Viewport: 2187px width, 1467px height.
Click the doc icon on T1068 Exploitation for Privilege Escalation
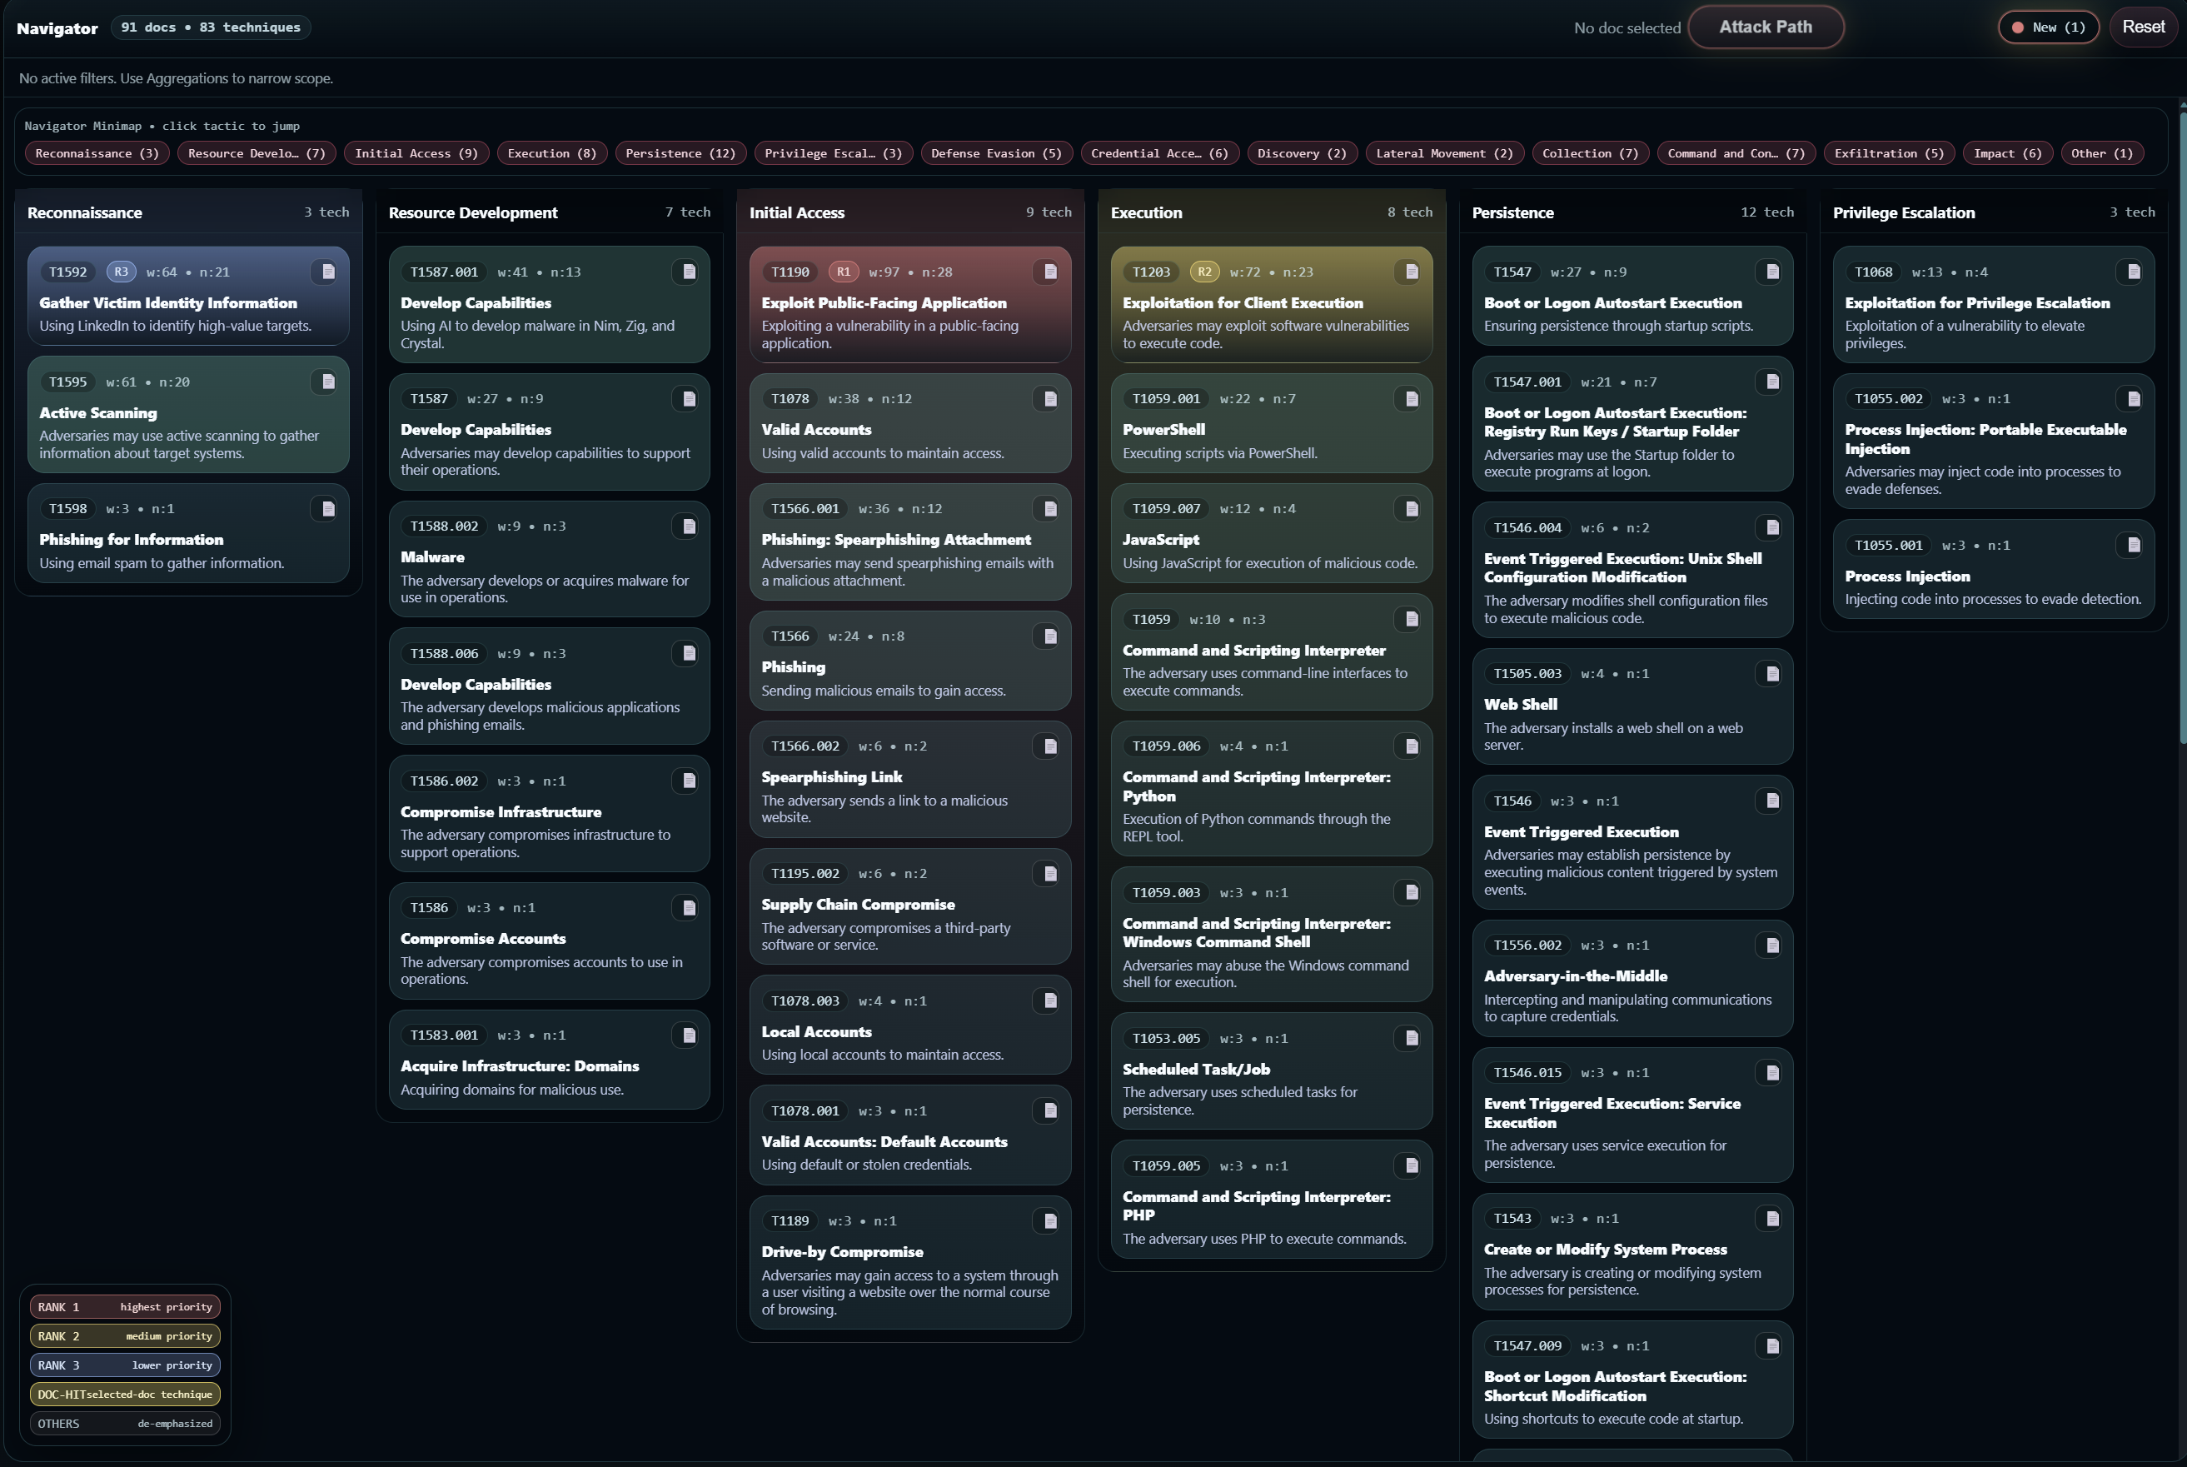click(2133, 272)
